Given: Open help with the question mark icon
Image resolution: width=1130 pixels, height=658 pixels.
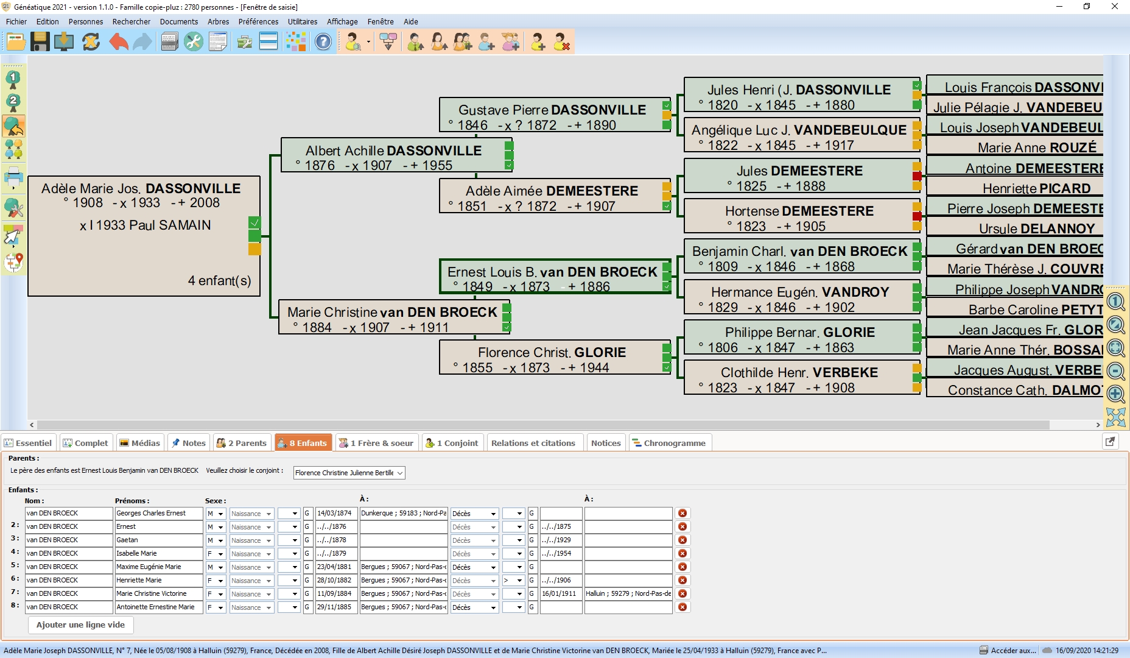Looking at the screenshot, I should tap(323, 42).
